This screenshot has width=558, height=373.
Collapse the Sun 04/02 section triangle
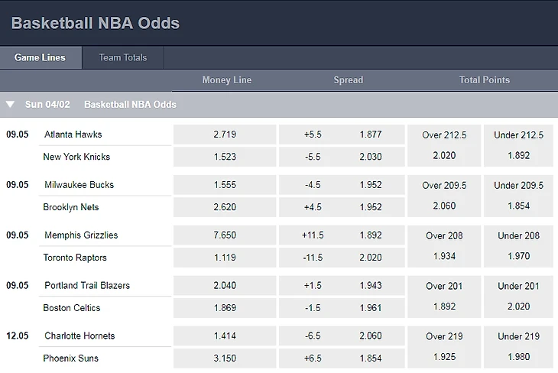point(10,104)
